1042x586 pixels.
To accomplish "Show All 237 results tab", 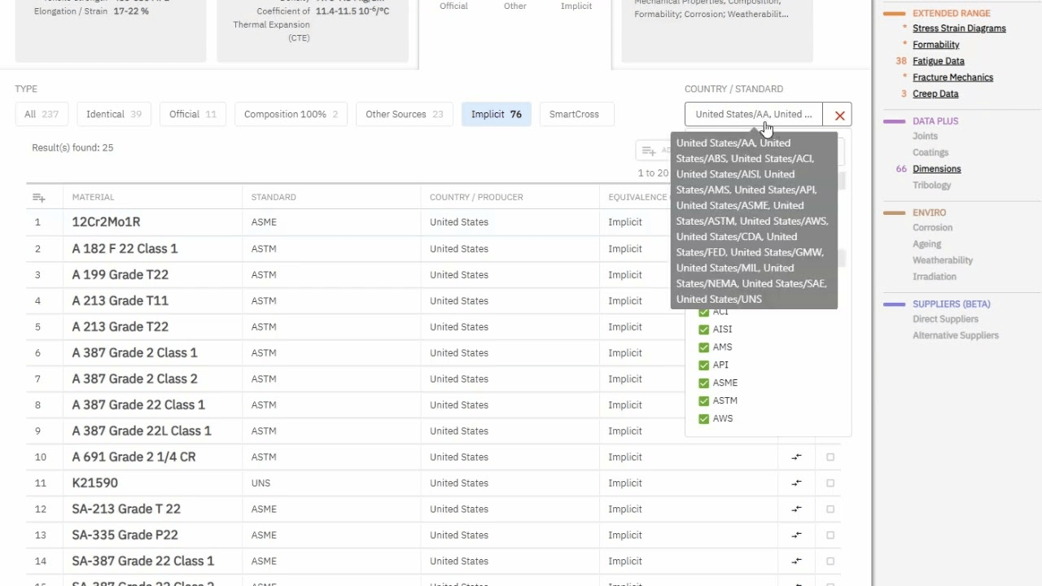I will (41, 115).
